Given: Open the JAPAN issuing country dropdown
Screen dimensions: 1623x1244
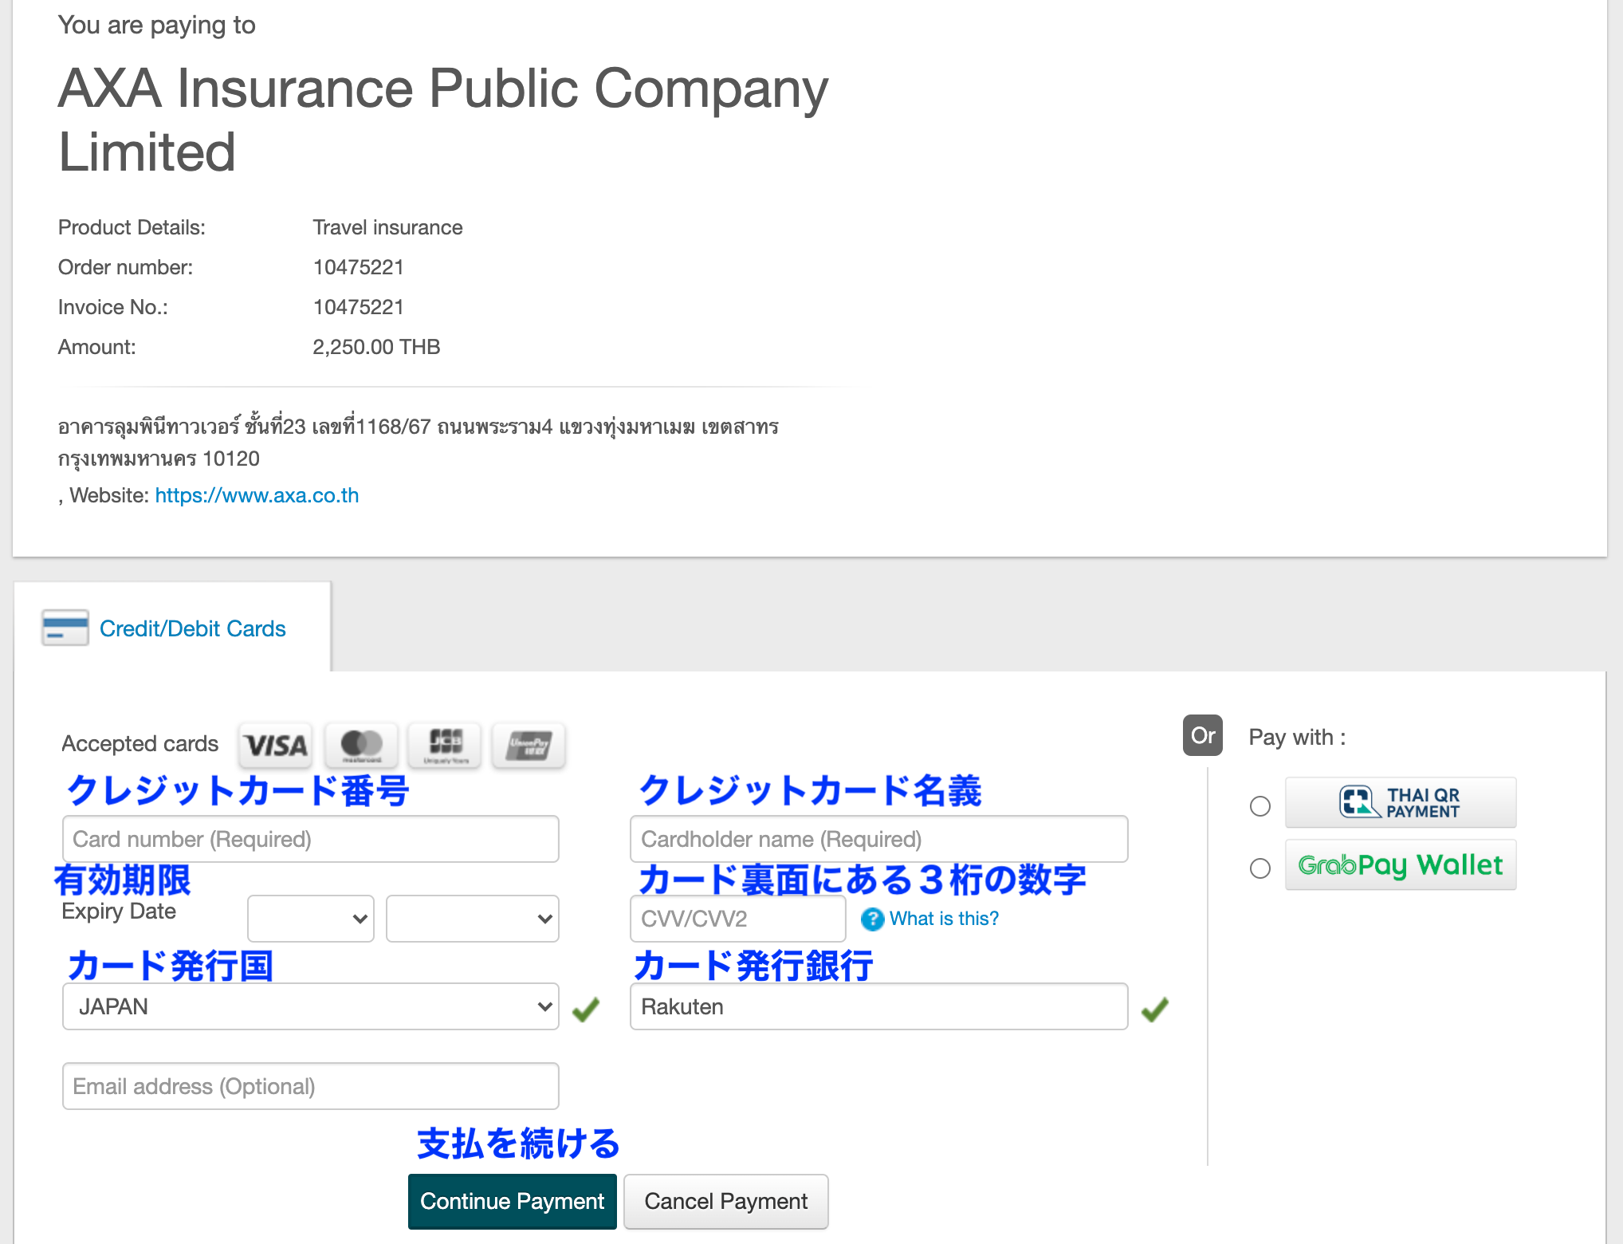Looking at the screenshot, I should (x=311, y=1006).
